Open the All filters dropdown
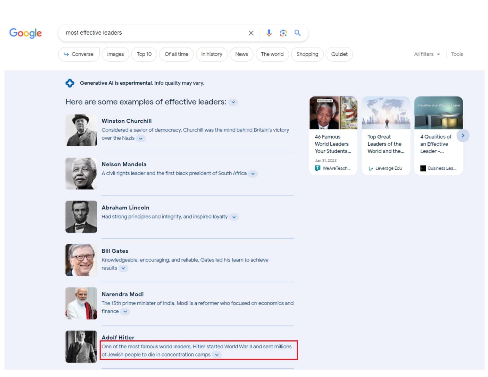Image resolution: width=488 pixels, height=377 pixels. click(427, 54)
